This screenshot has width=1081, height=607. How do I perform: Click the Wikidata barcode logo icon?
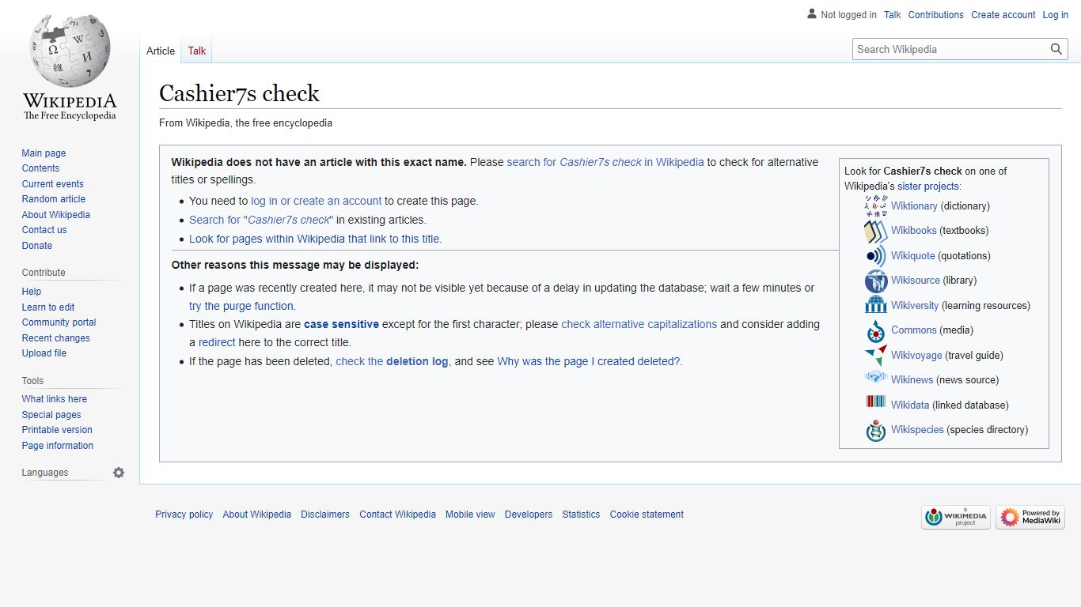pos(876,403)
